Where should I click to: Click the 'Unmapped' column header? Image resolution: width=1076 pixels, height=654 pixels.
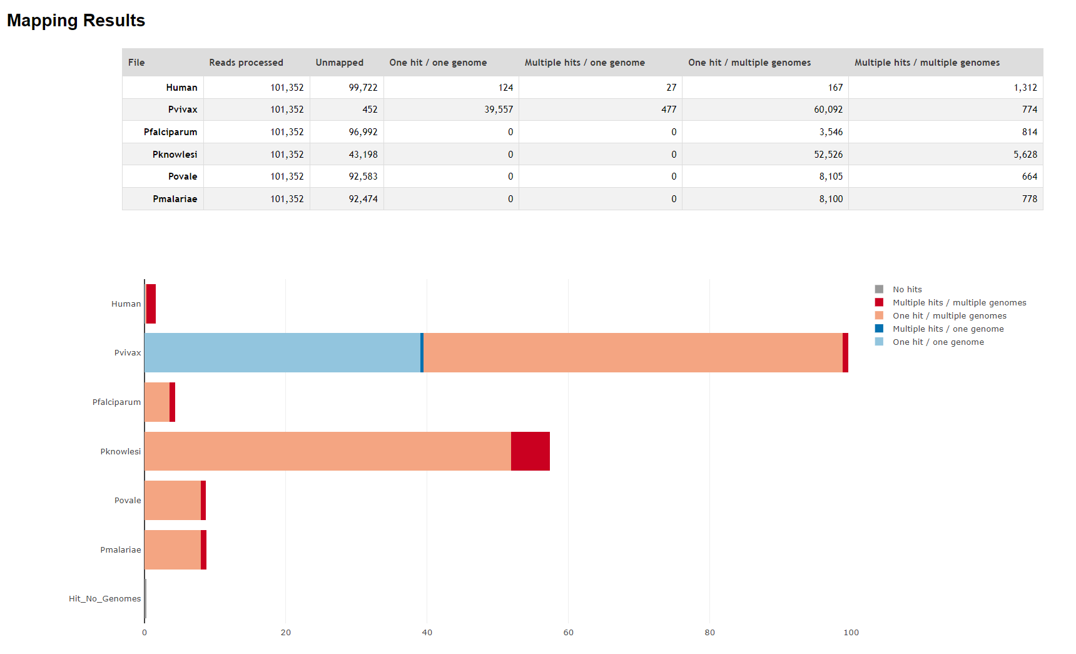click(x=339, y=63)
